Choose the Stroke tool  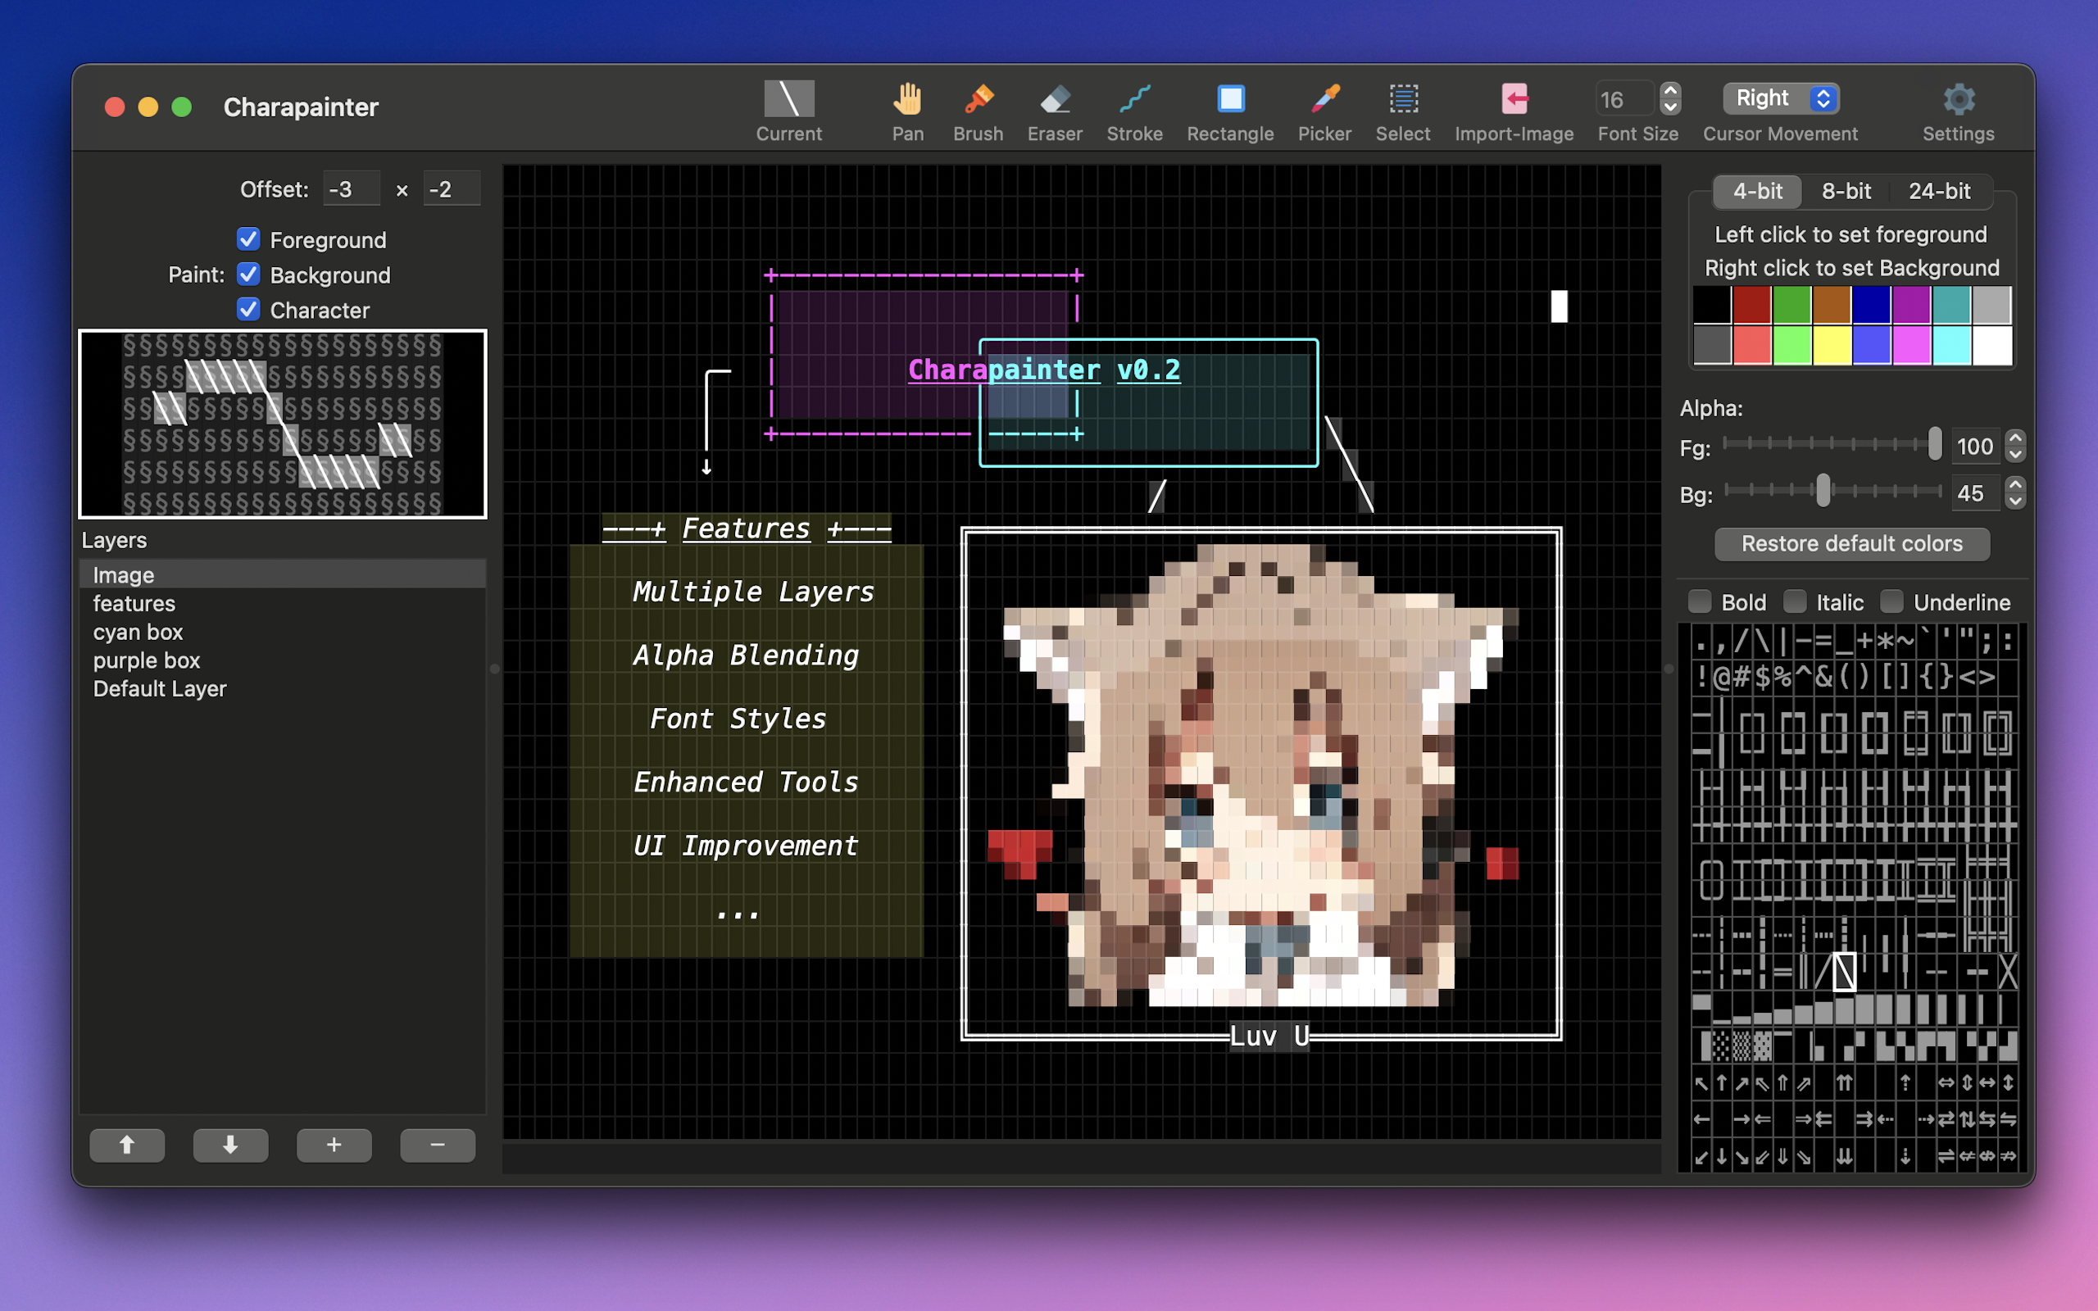[1134, 100]
